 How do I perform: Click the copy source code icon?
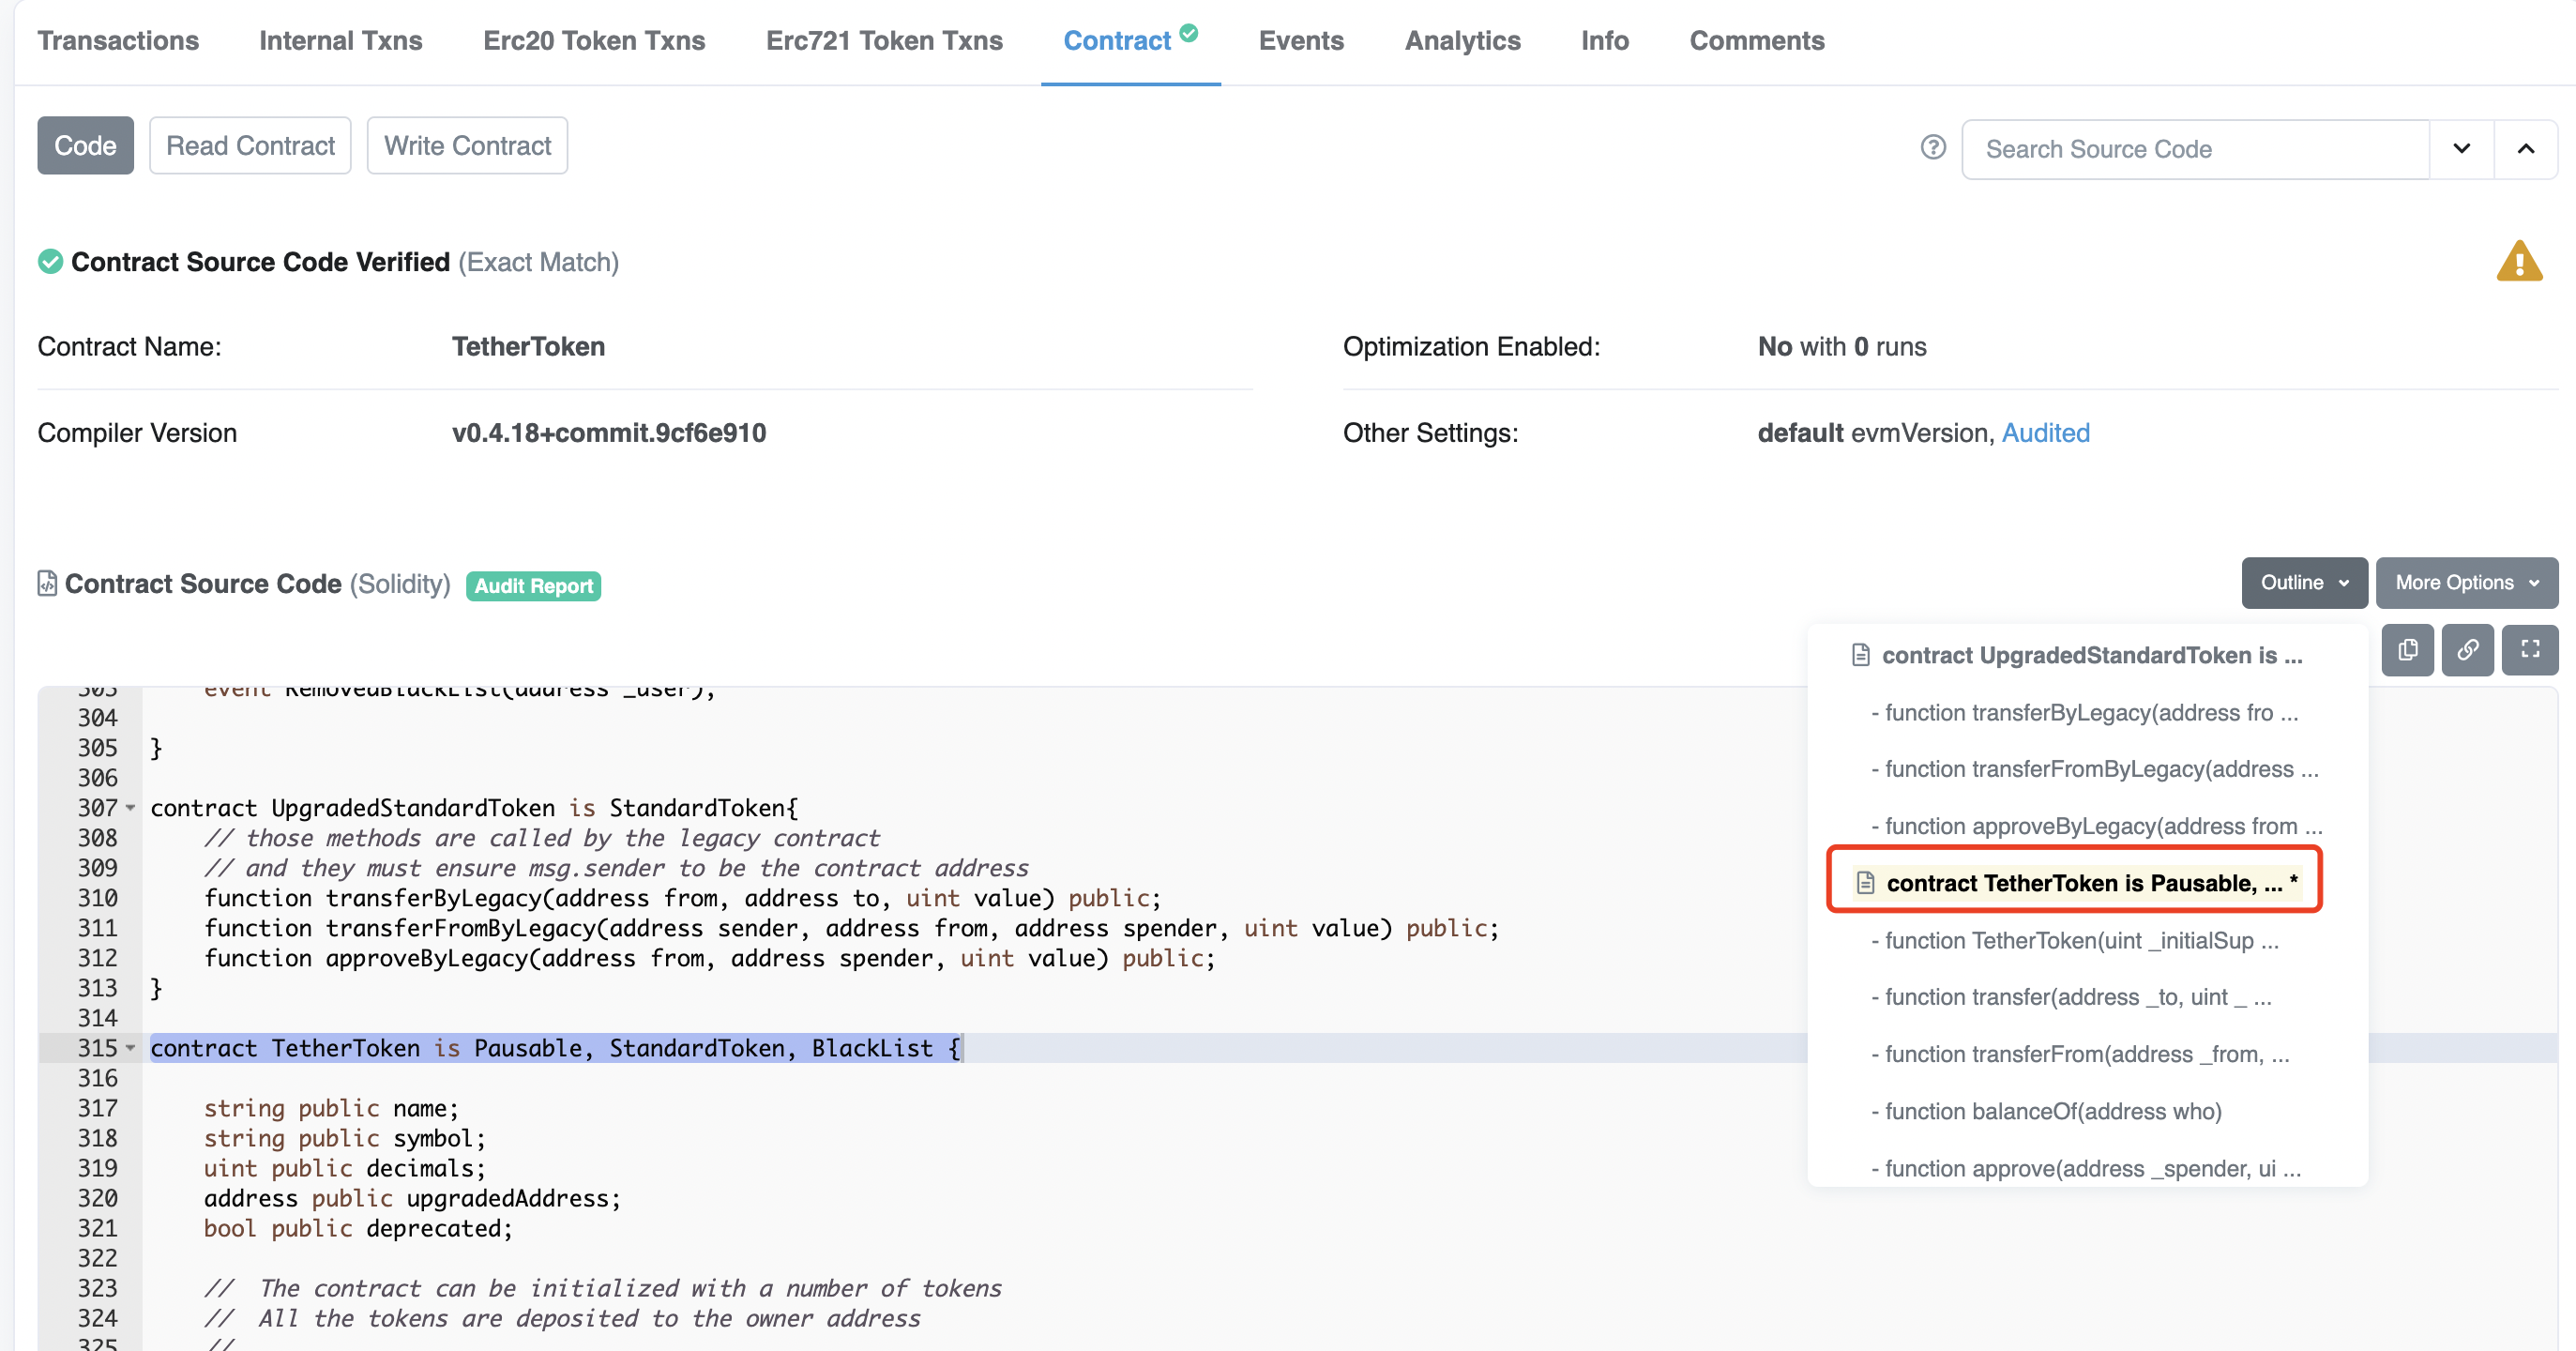pyautogui.click(x=2407, y=650)
